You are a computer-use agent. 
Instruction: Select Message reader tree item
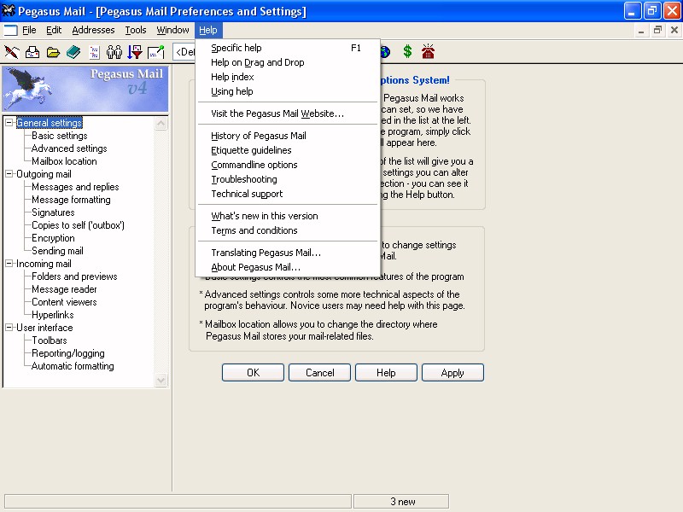point(65,289)
